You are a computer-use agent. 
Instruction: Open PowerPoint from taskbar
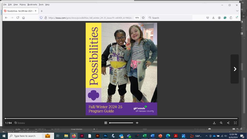pyautogui.click(x=160, y=136)
